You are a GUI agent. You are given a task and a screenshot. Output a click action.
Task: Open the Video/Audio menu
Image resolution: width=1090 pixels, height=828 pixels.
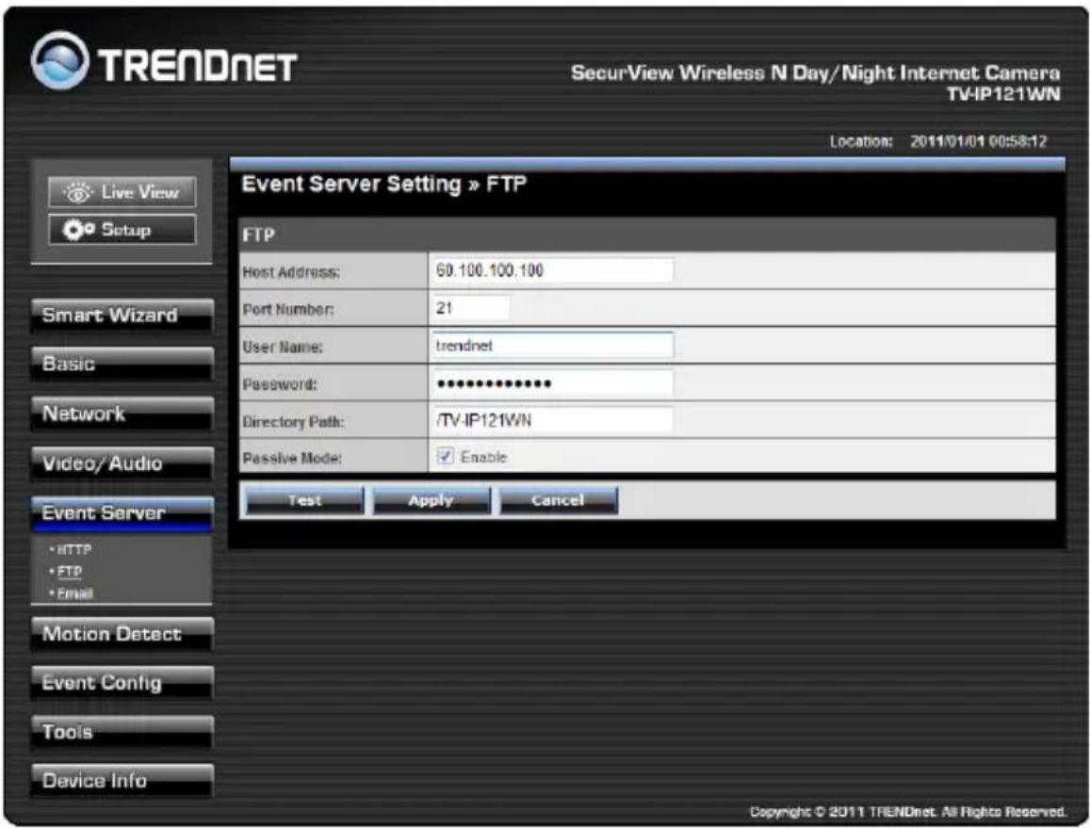point(122,463)
